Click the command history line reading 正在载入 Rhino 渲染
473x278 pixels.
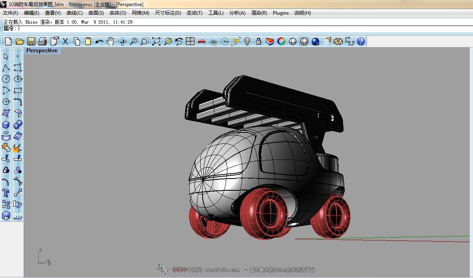pyautogui.click(x=68, y=22)
